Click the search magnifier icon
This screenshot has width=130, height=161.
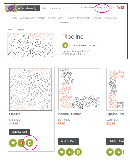67,8
